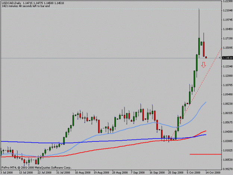Click the 1.19745 price axis label
This screenshot has height=175, width=233.
[228, 20]
